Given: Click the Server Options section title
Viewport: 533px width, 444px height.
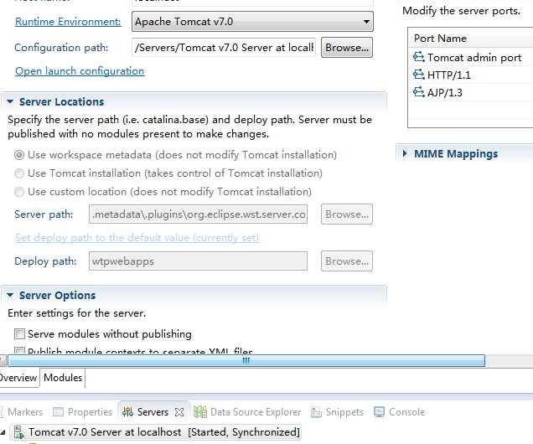Looking at the screenshot, I should (58, 295).
